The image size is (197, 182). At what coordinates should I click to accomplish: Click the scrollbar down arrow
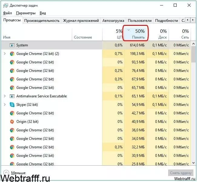coord(193,163)
